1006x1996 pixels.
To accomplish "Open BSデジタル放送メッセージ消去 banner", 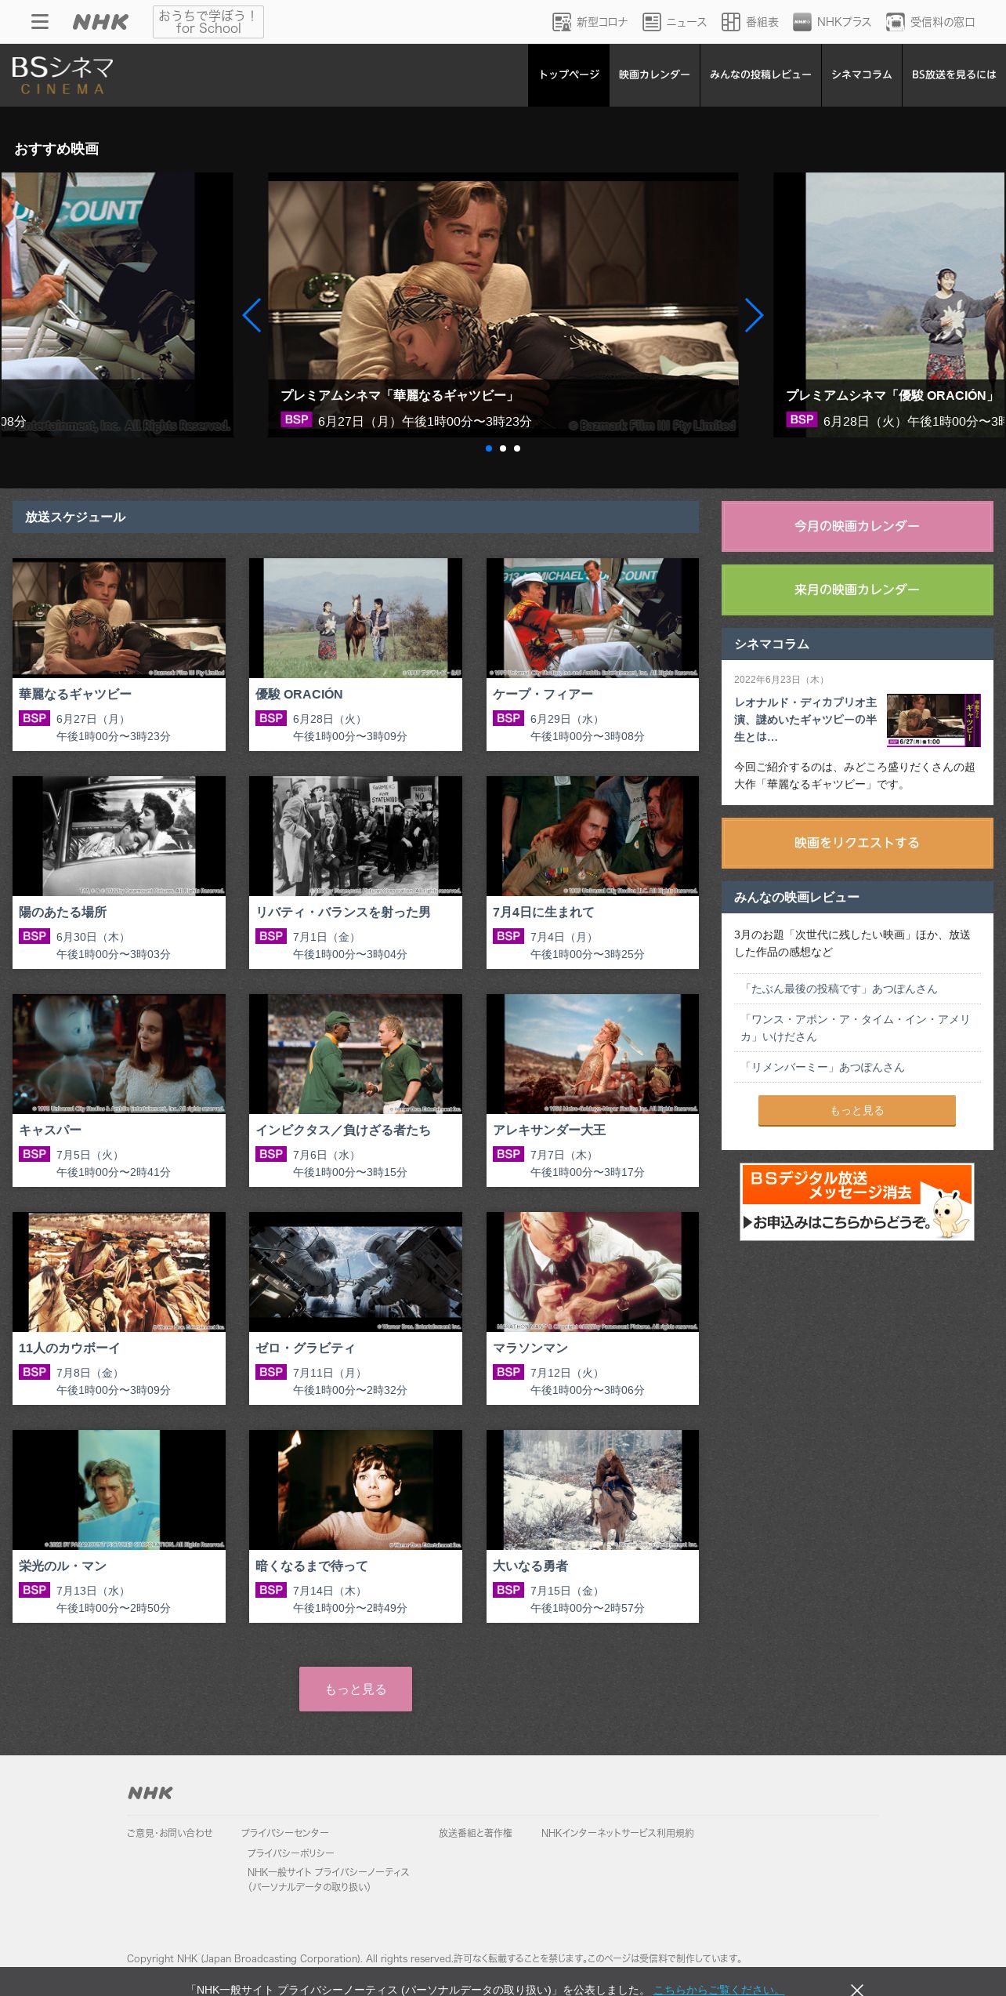I will 857,1202.
